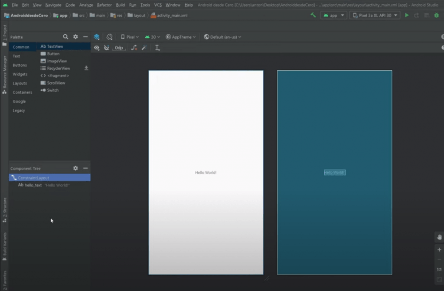Expand the AppTheme theme selector
Image resolution: width=444 pixels, height=291 pixels.
click(181, 37)
